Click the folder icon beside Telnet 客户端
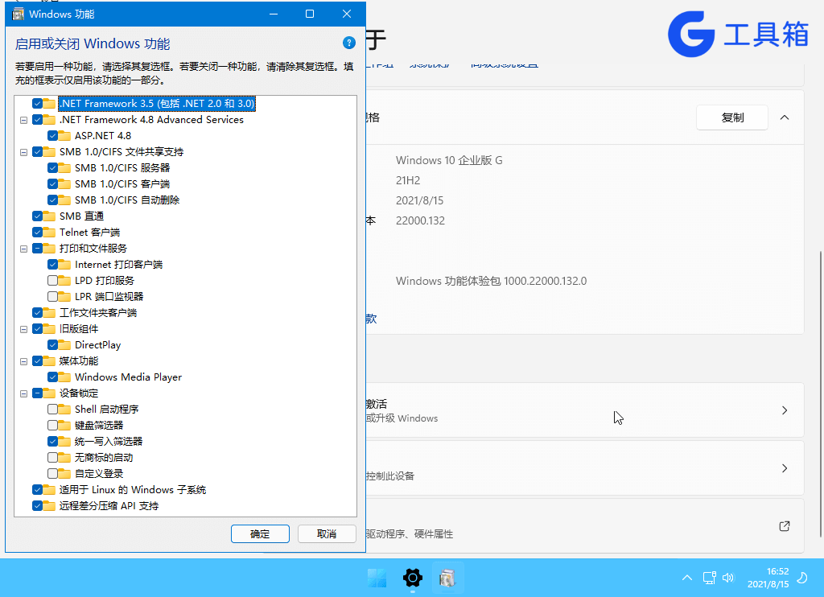824x597 pixels. [x=49, y=233]
